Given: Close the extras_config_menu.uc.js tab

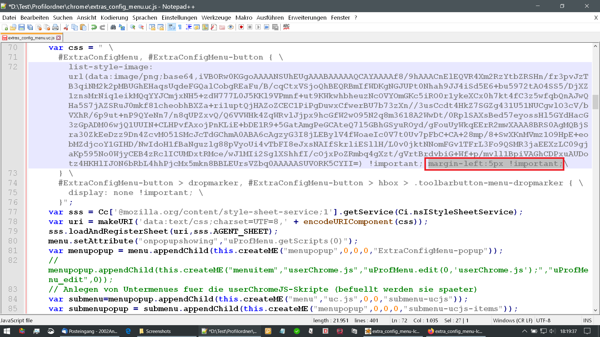Looking at the screenshot, I should [x=58, y=38].
